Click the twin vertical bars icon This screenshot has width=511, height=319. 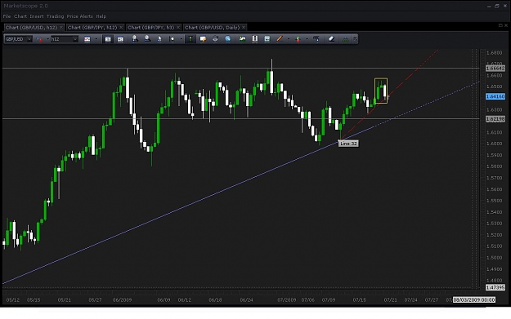[x=254, y=39]
